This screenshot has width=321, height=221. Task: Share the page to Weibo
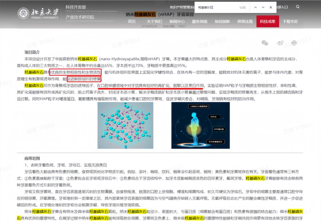coord(281,43)
